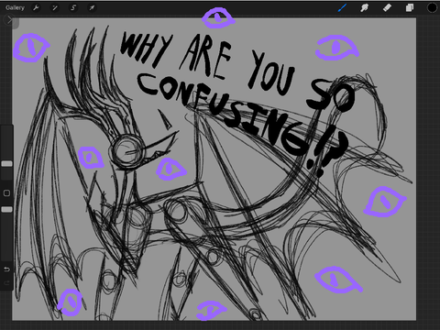Click the purple eye at top-left of canvas
The image size is (440, 330).
tap(31, 48)
